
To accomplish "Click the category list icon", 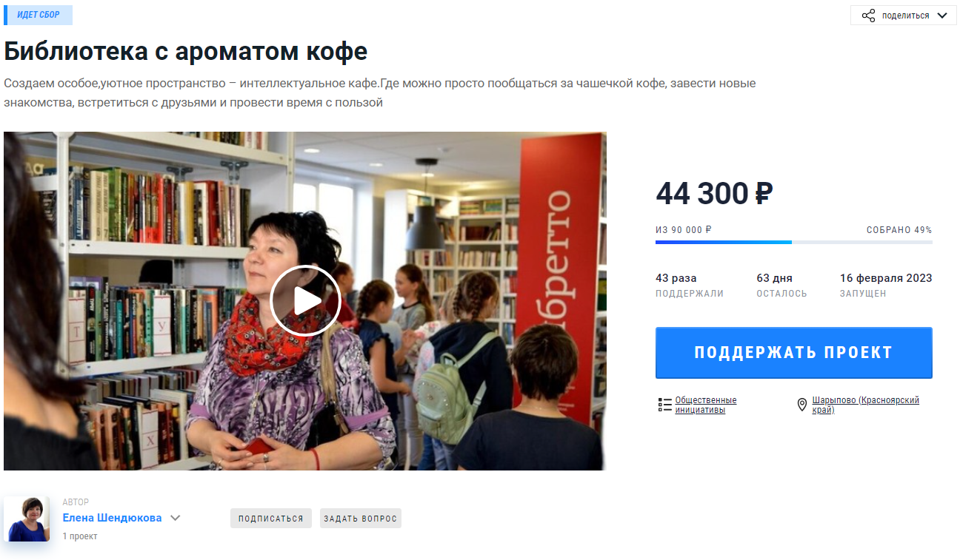I will click(664, 405).
